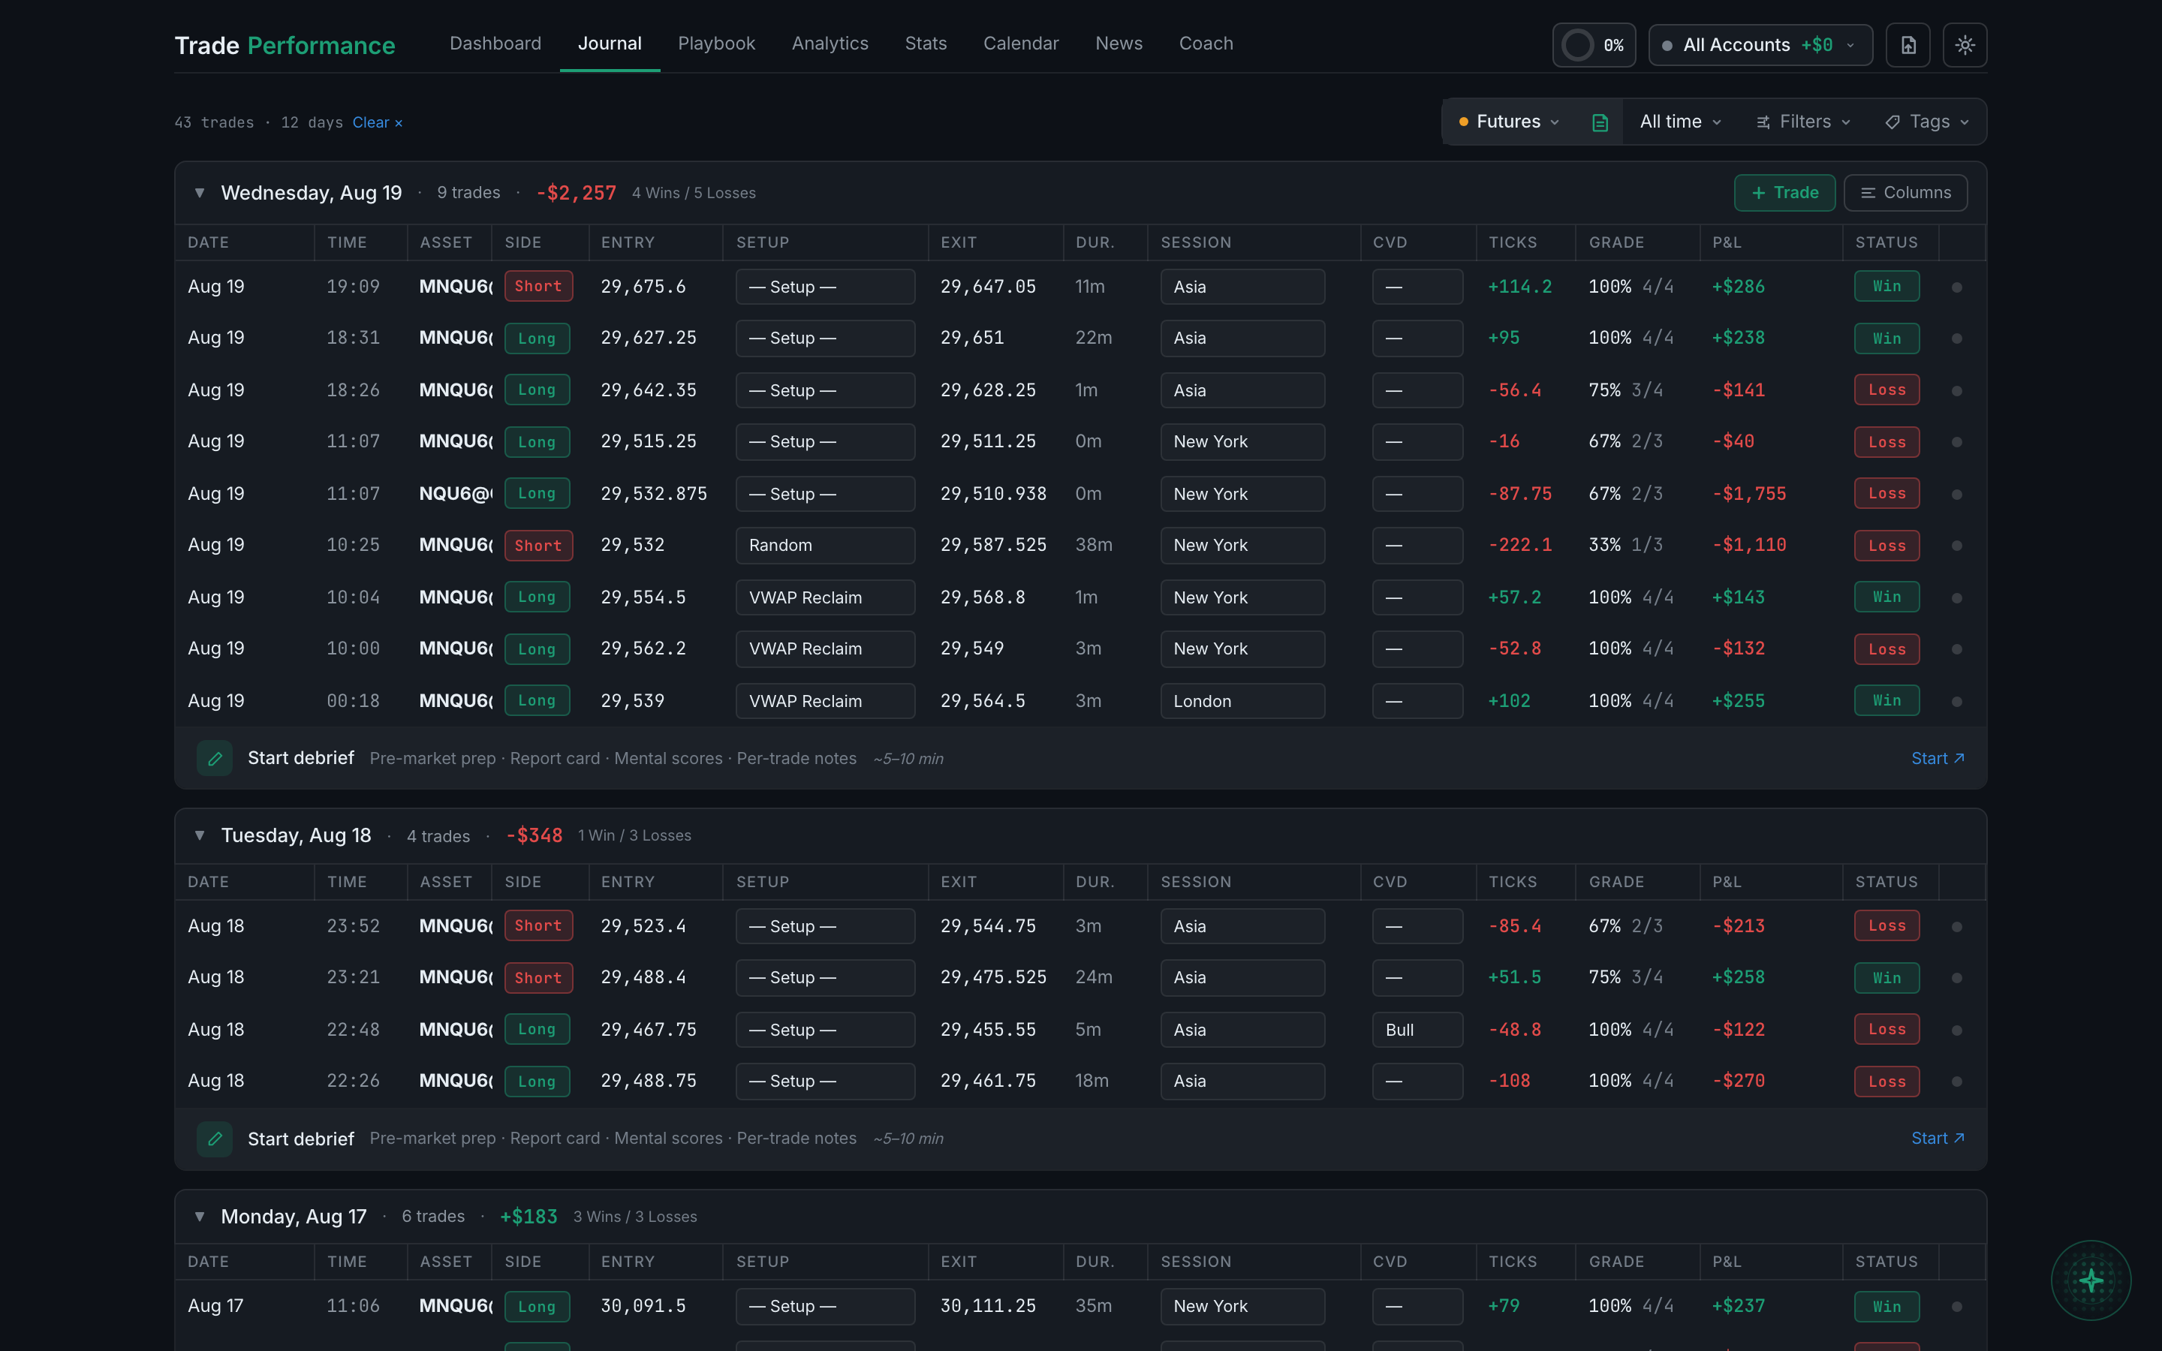Toggle the light/dark theme sun icon
Image resolution: width=2162 pixels, height=1351 pixels.
[1964, 45]
